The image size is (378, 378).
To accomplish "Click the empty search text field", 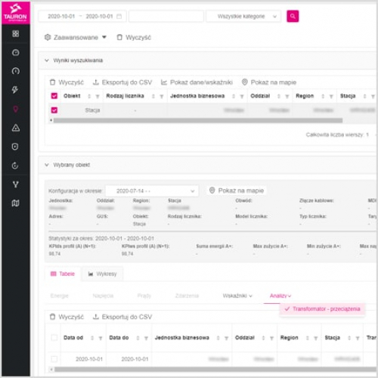I will (166, 17).
